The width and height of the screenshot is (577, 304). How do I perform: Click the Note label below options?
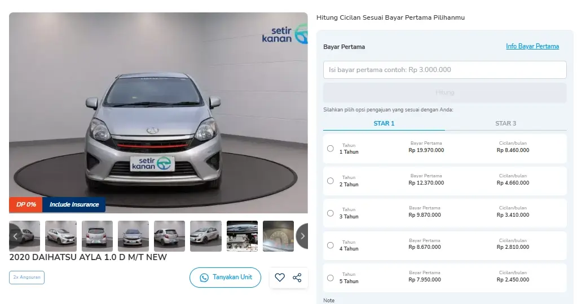329,300
